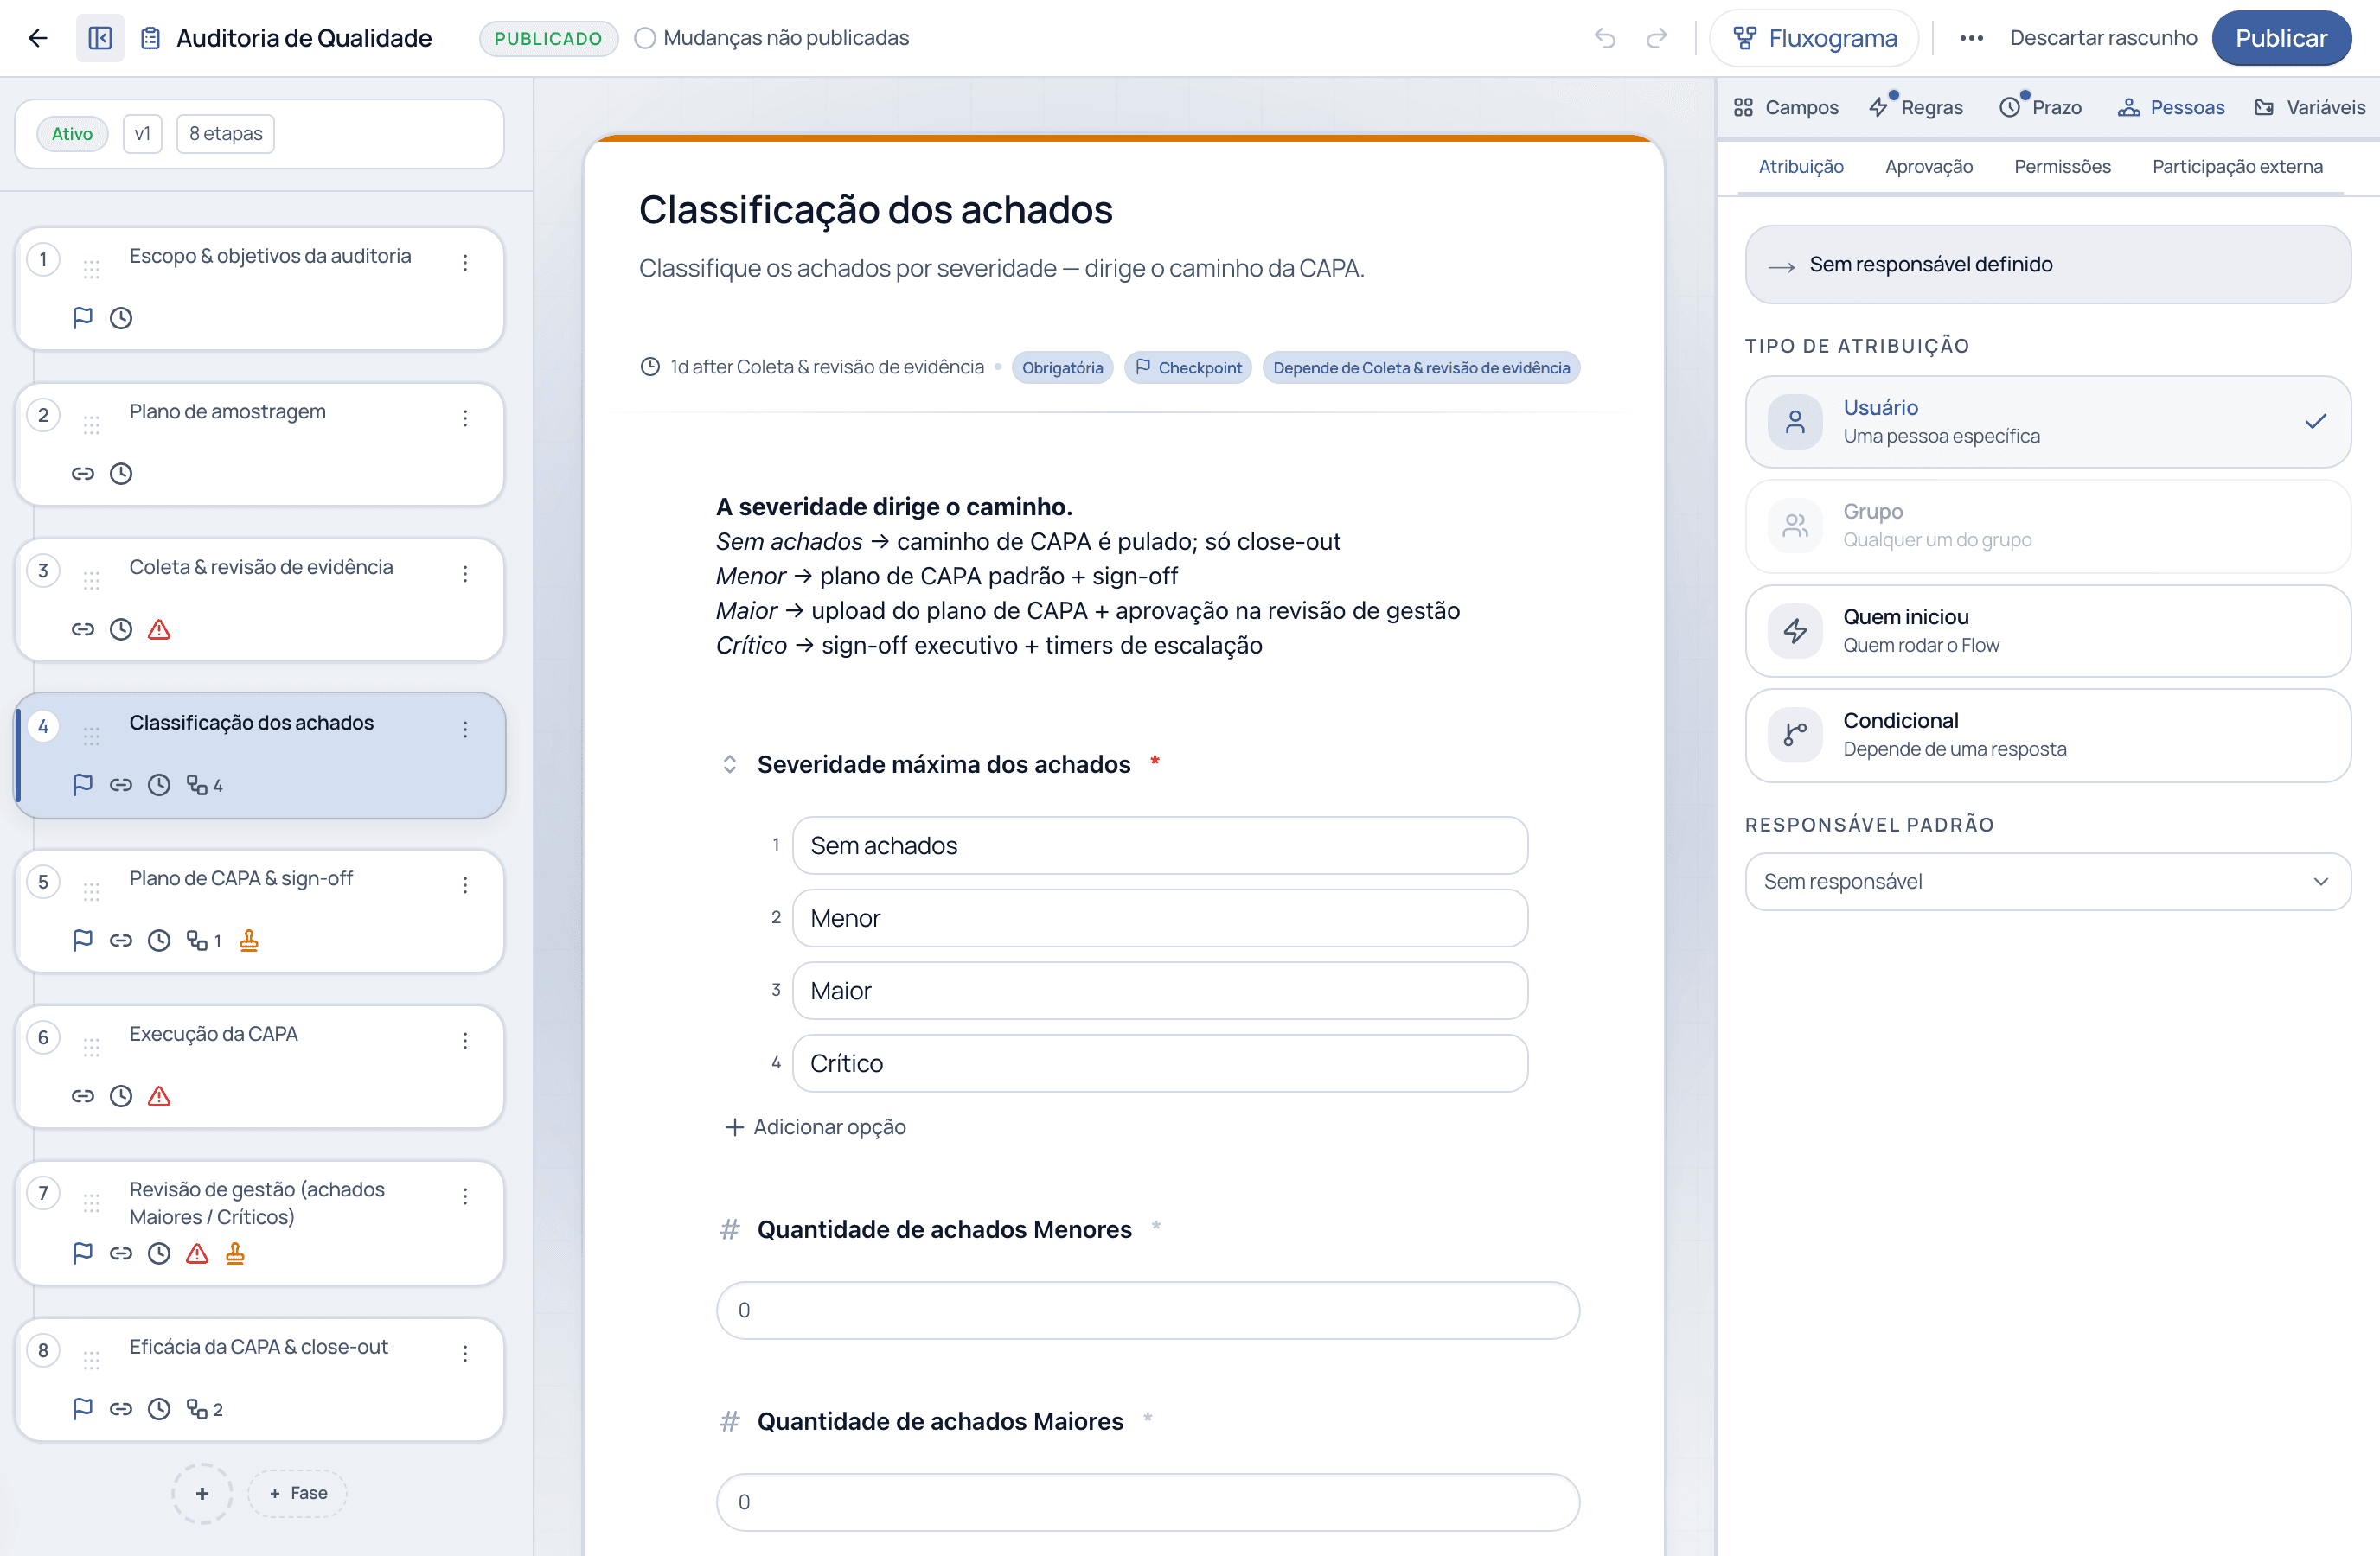
Task: Click the undo arrow icon
Action: (x=1605, y=38)
